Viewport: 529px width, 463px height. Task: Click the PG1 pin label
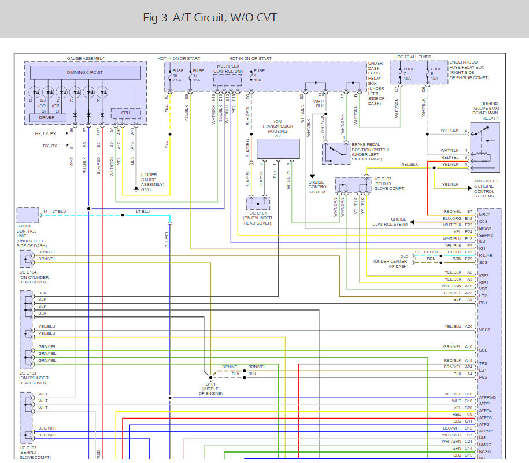(483, 303)
